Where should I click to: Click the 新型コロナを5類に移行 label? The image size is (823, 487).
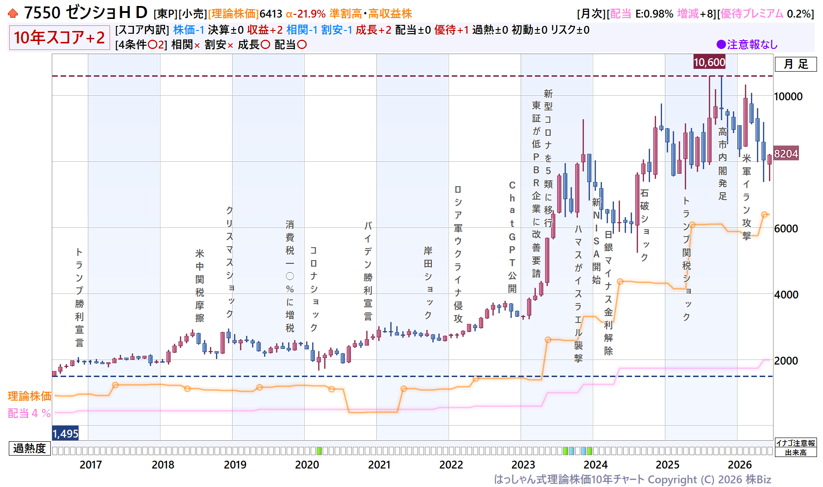click(548, 158)
